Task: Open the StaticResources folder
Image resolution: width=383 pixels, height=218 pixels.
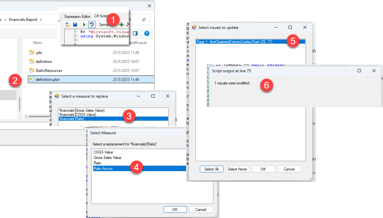Action: [49, 70]
